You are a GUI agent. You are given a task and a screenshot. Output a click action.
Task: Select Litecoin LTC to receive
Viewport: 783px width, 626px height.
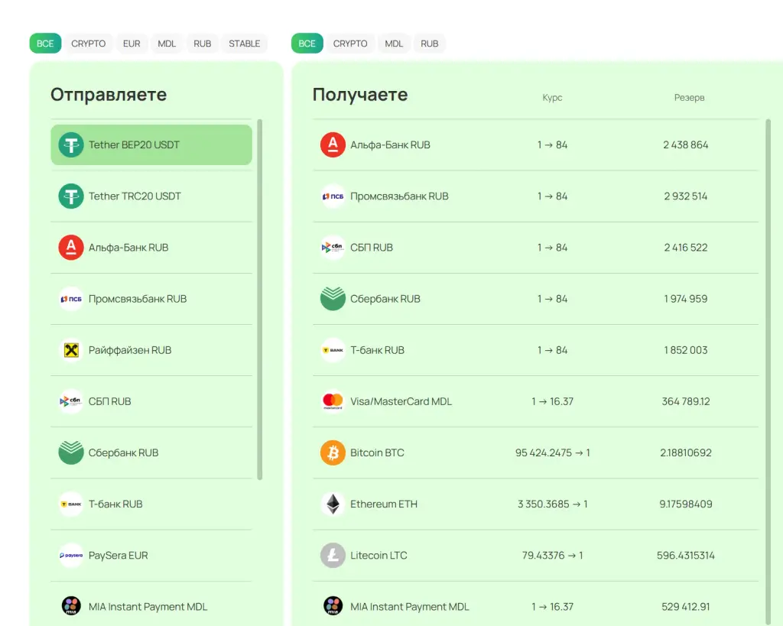[535, 556]
